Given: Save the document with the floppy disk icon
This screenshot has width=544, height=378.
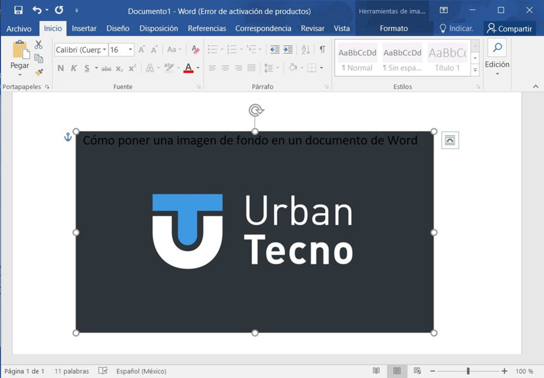Looking at the screenshot, I should tap(18, 10).
